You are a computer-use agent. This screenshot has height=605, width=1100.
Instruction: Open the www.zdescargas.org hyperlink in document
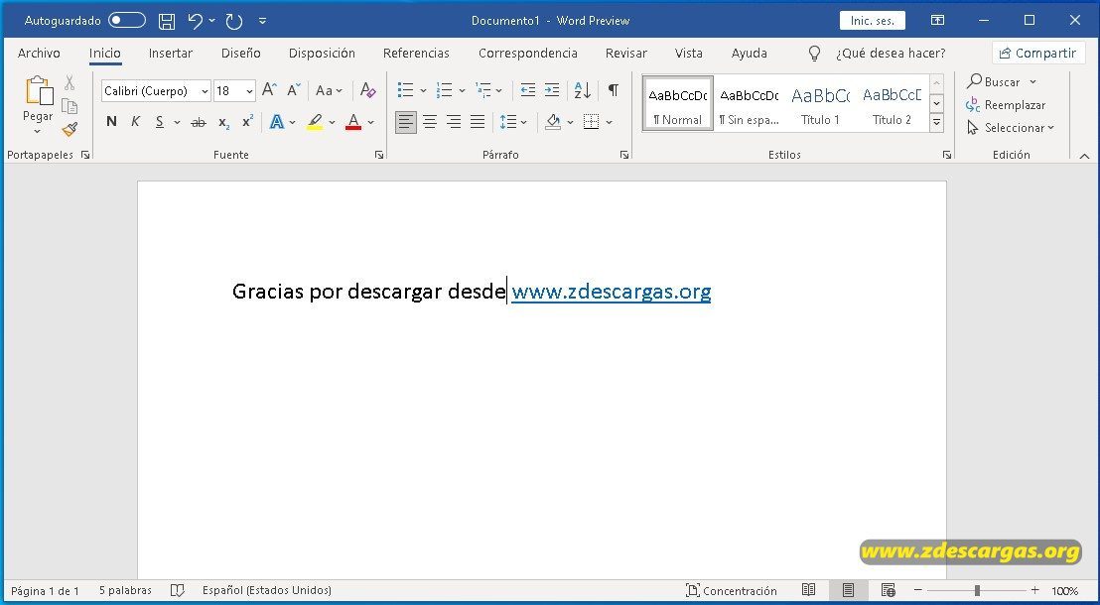pos(611,291)
